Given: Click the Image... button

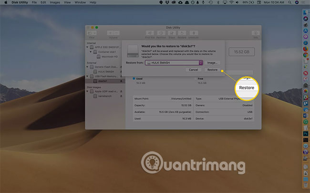Looking at the screenshot, I should click(x=213, y=62).
